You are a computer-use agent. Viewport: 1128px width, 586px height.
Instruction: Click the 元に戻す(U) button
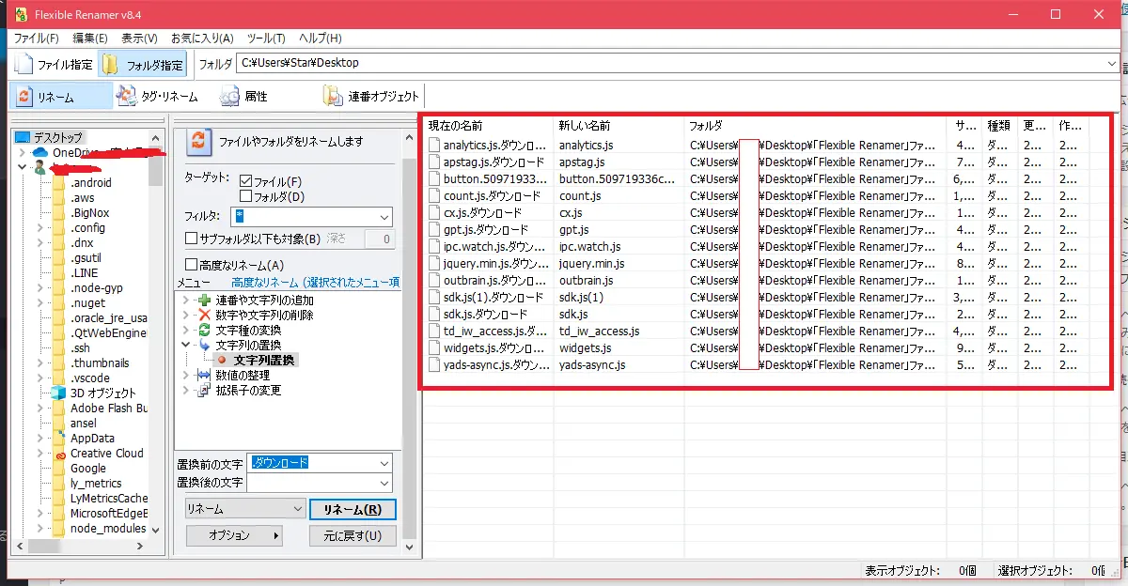352,535
